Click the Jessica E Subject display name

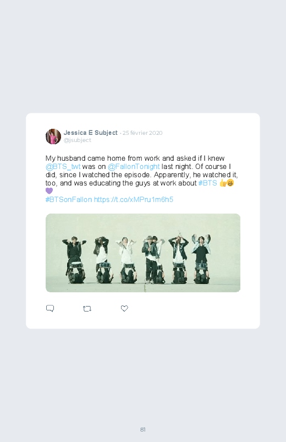click(x=90, y=133)
